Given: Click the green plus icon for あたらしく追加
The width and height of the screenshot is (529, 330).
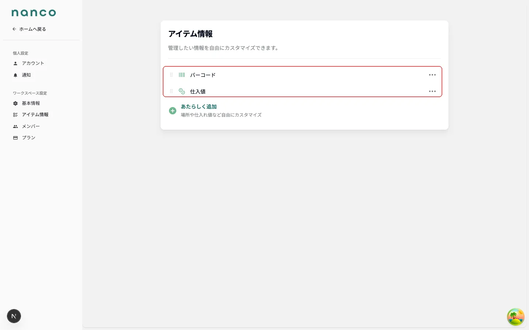Looking at the screenshot, I should pos(173,111).
